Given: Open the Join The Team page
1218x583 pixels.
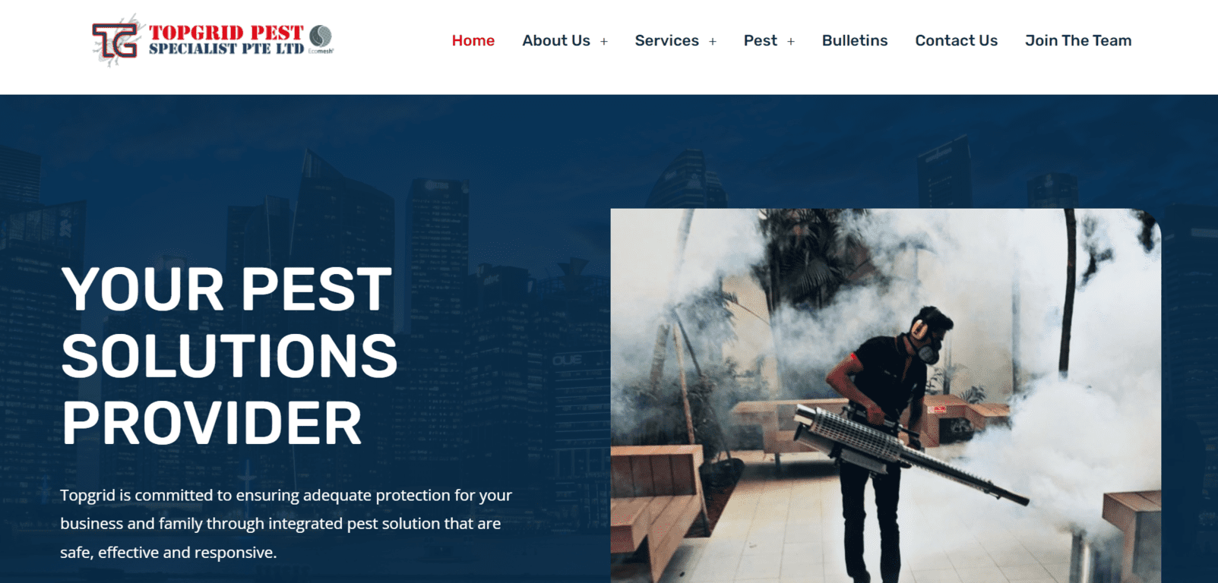Looking at the screenshot, I should click(1078, 41).
